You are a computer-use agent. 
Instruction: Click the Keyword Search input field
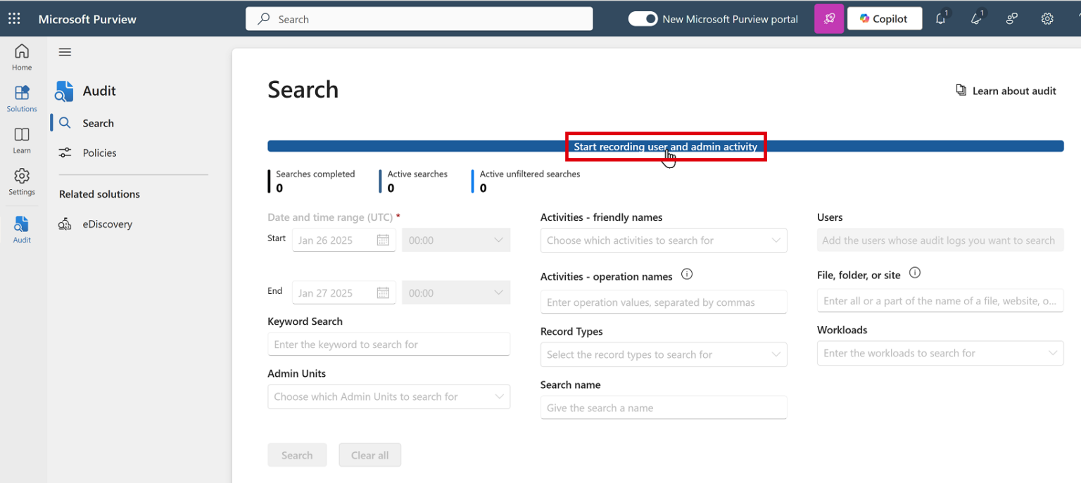click(388, 344)
